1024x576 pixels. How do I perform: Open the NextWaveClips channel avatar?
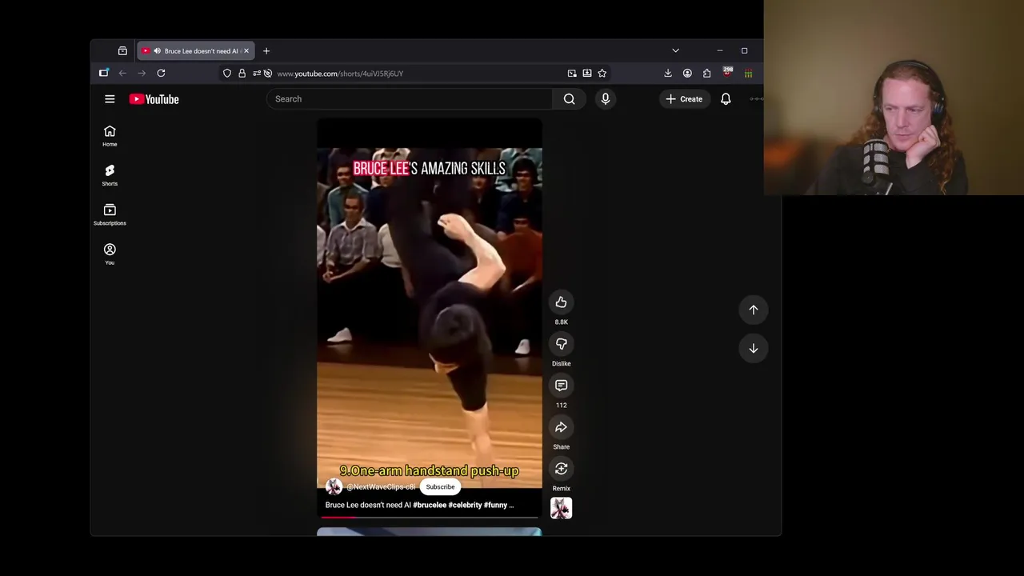(334, 486)
